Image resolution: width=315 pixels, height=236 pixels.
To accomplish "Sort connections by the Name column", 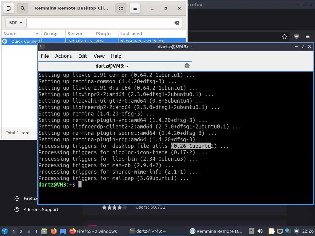I will pyautogui.click(x=21, y=34).
